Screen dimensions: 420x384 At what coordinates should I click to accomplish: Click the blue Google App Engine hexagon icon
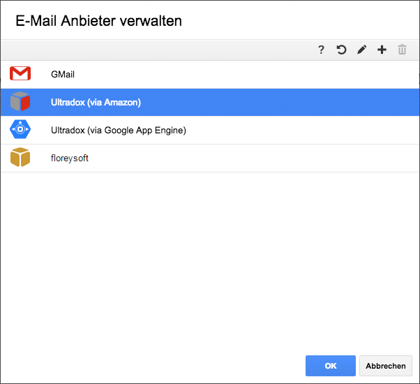coord(20,129)
